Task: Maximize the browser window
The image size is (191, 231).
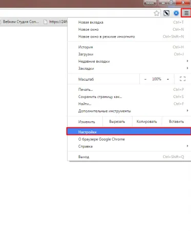Action: tap(171, 3)
